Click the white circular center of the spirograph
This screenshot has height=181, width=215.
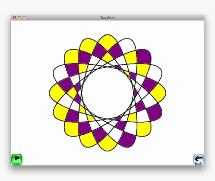coord(107,94)
